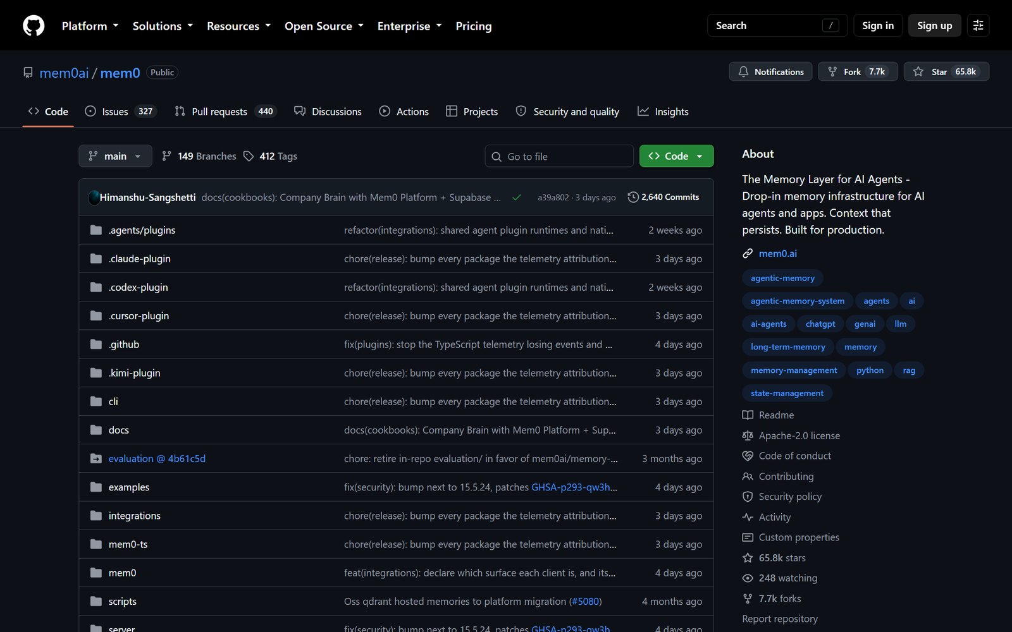
Task: Switch to the Actions tab
Action: point(404,111)
